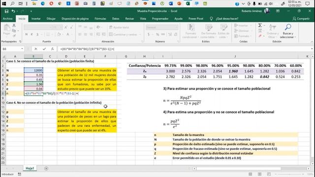The width and height of the screenshot is (315, 177).
Task: Cancel the formula entry with X
Action: pos(36,49)
